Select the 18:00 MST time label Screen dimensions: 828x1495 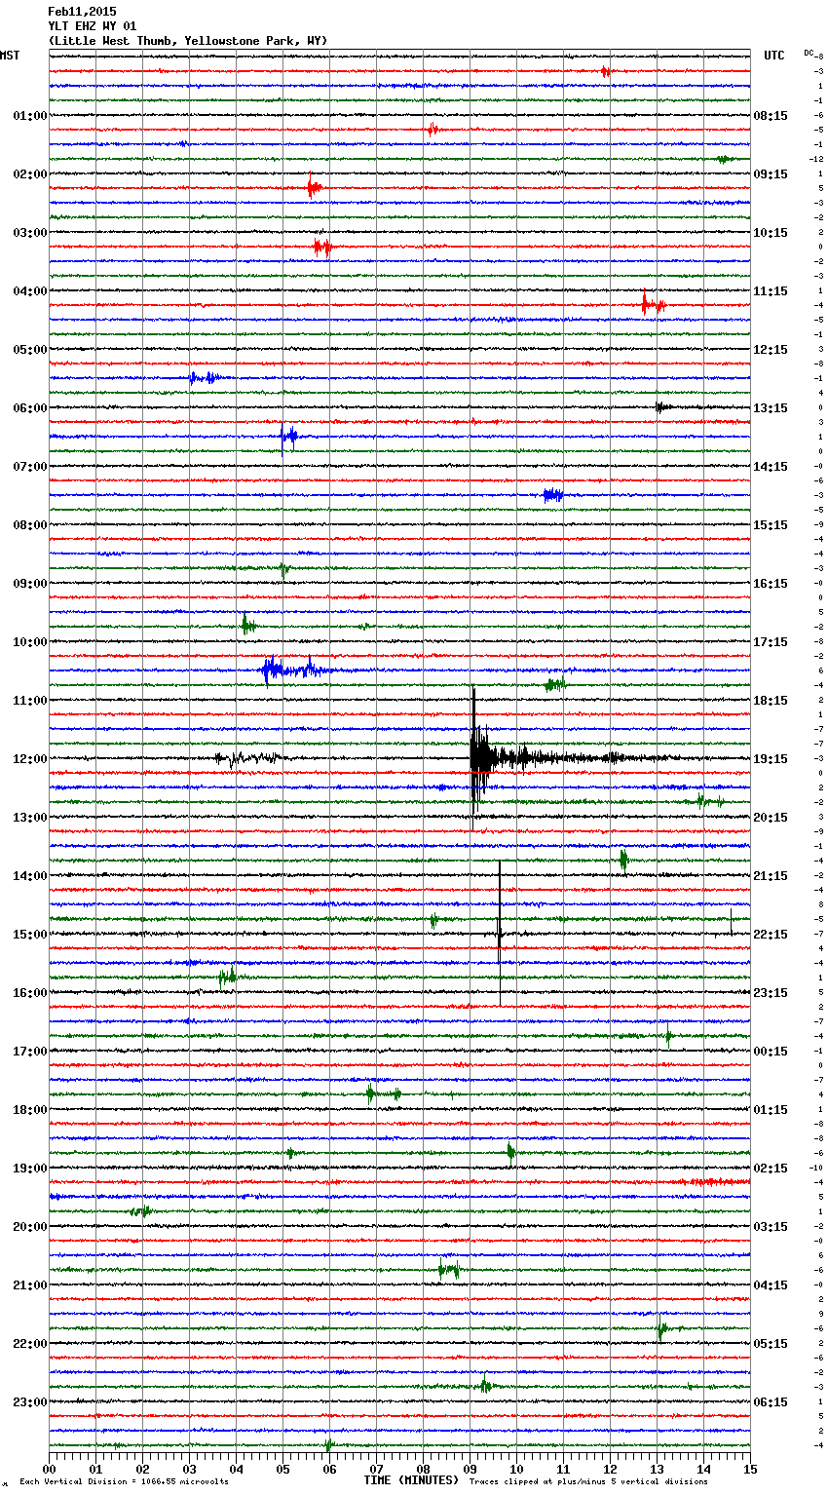coord(30,1110)
